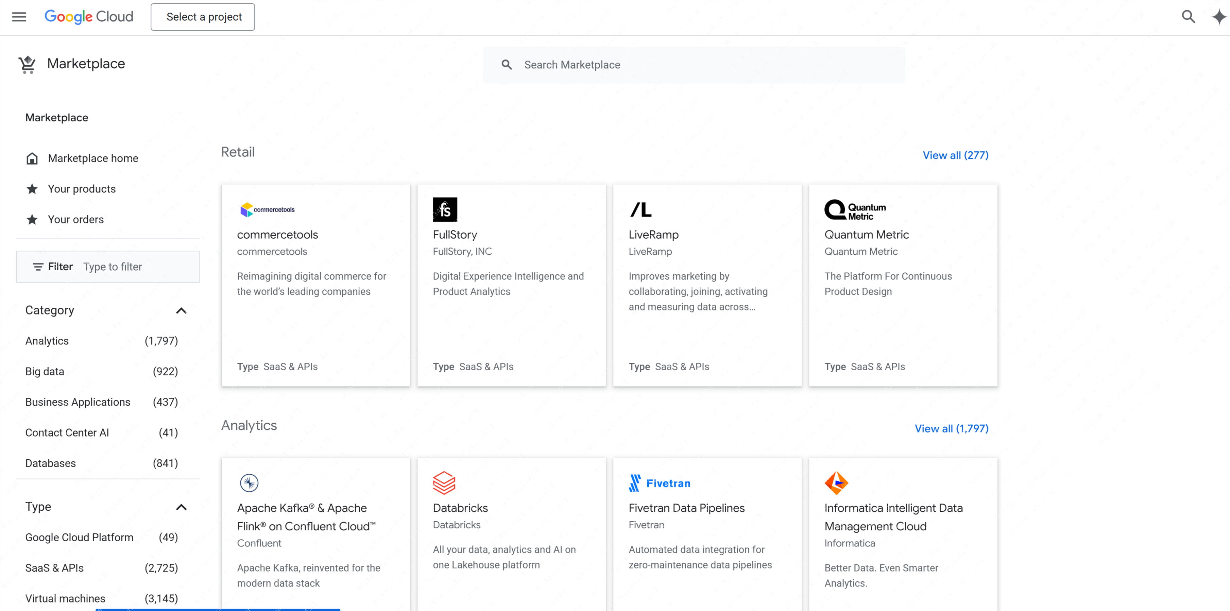Open Your products page
The image size is (1230, 611).
tap(82, 189)
